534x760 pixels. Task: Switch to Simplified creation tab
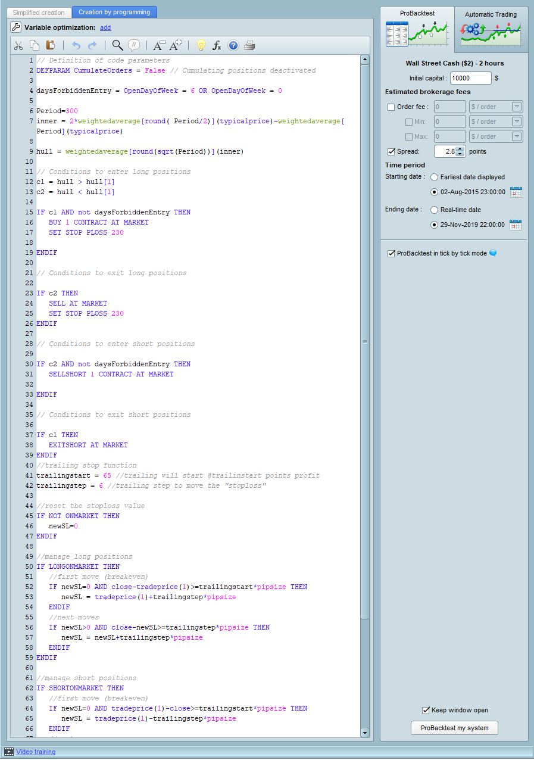(x=39, y=13)
